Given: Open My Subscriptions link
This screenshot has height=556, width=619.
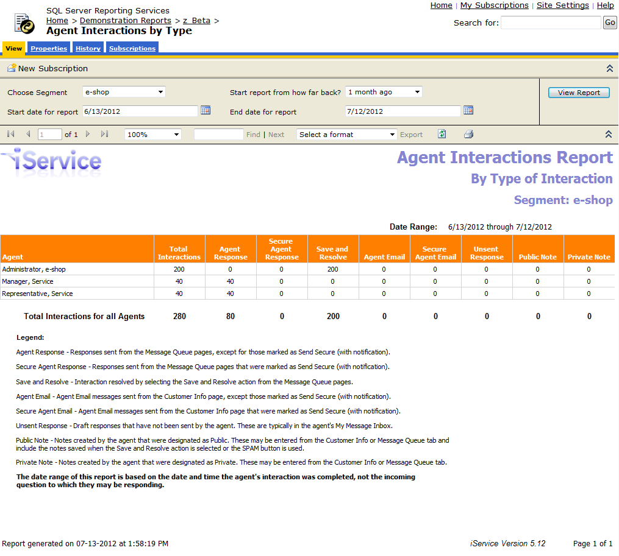Looking at the screenshot, I should (494, 5).
